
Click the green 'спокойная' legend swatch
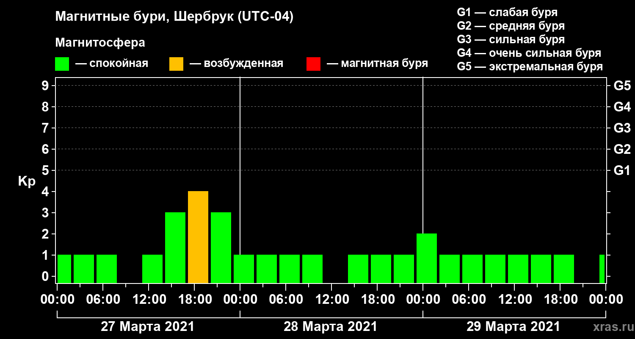[62, 64]
